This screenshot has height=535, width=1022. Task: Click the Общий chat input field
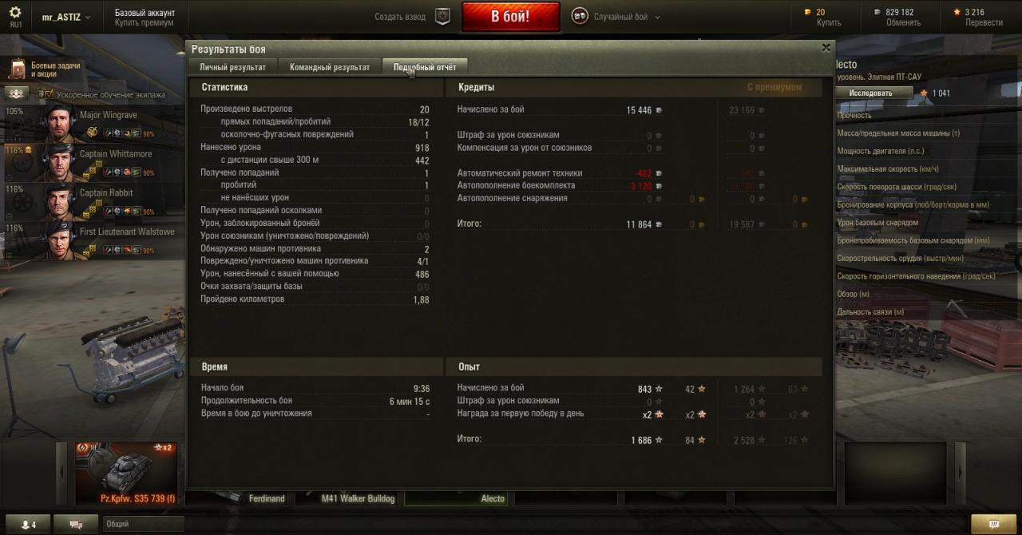pos(143,525)
